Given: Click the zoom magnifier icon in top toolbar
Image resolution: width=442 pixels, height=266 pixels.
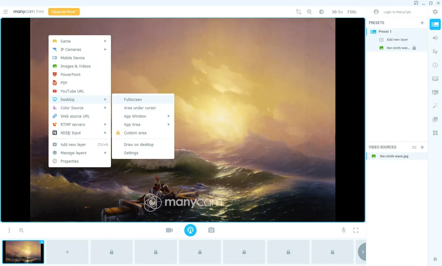Looking at the screenshot, I should click(309, 12).
